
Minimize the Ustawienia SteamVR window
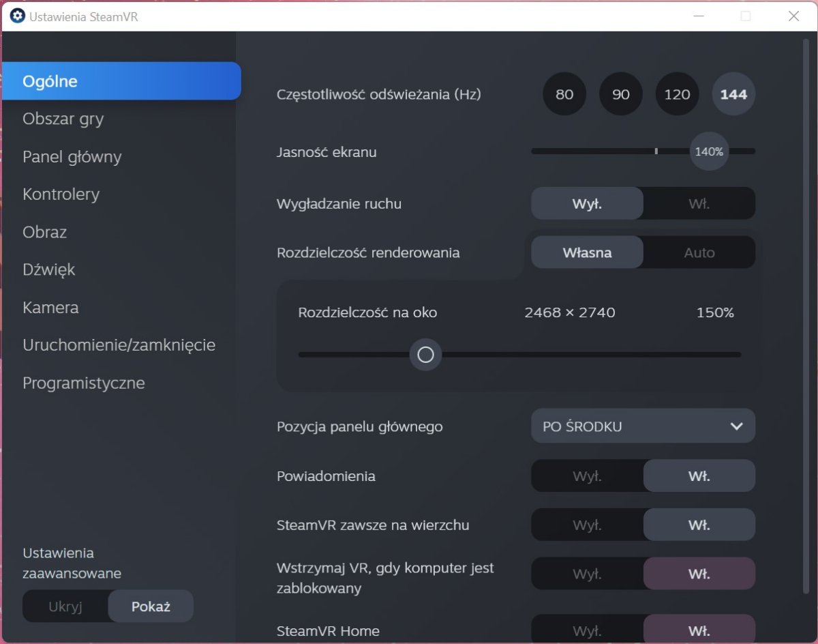(697, 16)
